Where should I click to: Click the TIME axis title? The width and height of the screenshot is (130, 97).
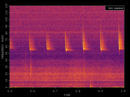pos(67,95)
